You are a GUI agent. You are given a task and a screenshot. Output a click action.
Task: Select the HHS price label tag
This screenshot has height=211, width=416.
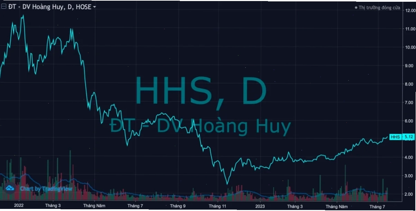pyautogui.click(x=395, y=137)
